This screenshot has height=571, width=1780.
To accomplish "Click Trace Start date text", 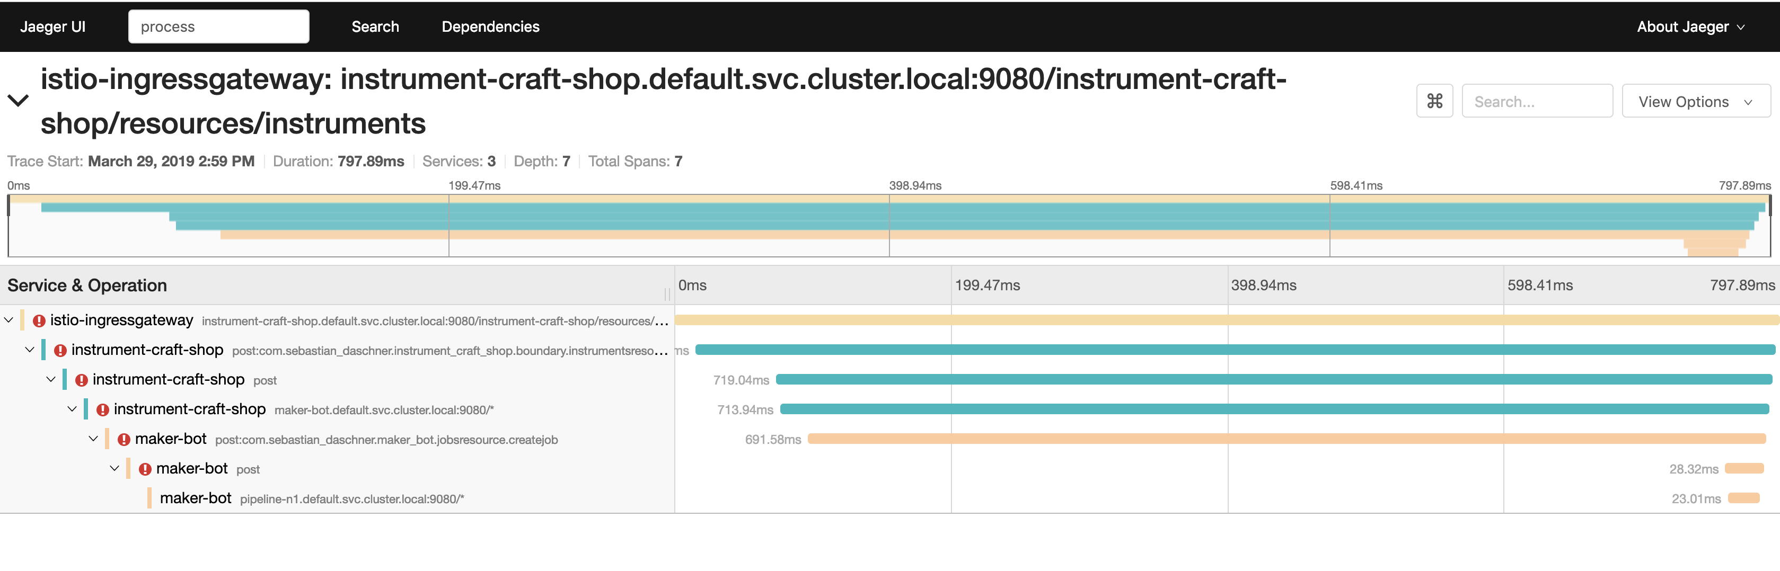I will pyautogui.click(x=131, y=162).
